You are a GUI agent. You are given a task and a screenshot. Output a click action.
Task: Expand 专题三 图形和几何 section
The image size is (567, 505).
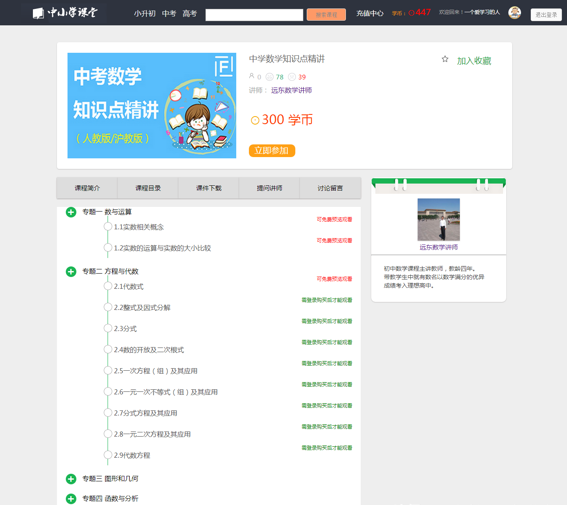71,479
